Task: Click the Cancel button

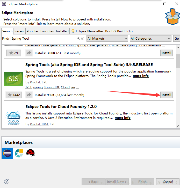Action: coord(168,182)
